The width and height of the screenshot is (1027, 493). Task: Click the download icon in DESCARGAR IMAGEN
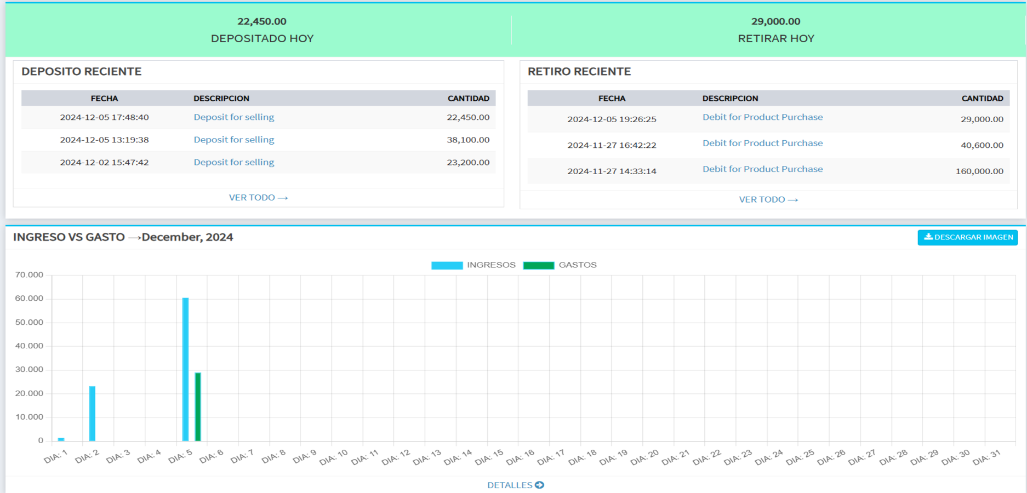point(928,237)
